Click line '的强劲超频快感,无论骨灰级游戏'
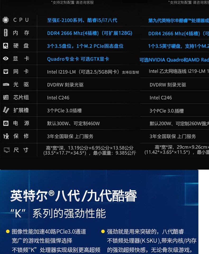209x254 pixels. point(149,250)
